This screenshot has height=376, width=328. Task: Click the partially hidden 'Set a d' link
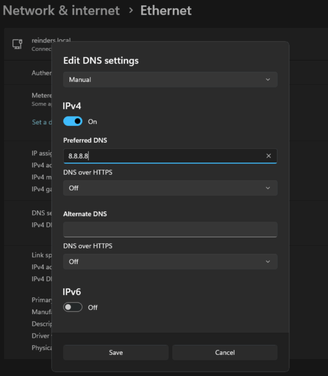(x=42, y=122)
